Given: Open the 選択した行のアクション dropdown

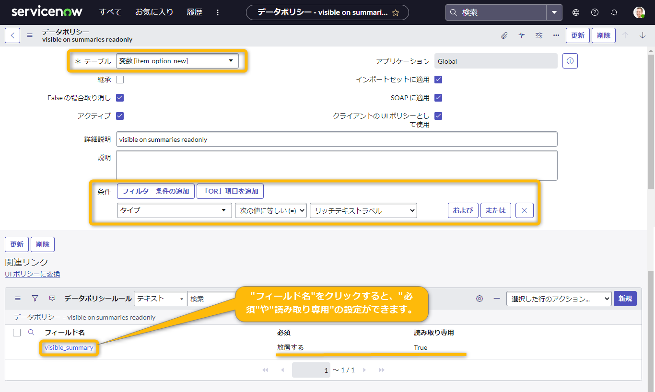Looking at the screenshot, I should [559, 298].
